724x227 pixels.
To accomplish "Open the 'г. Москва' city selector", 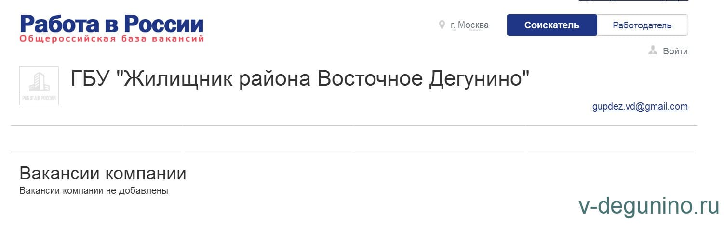I will click(x=469, y=25).
